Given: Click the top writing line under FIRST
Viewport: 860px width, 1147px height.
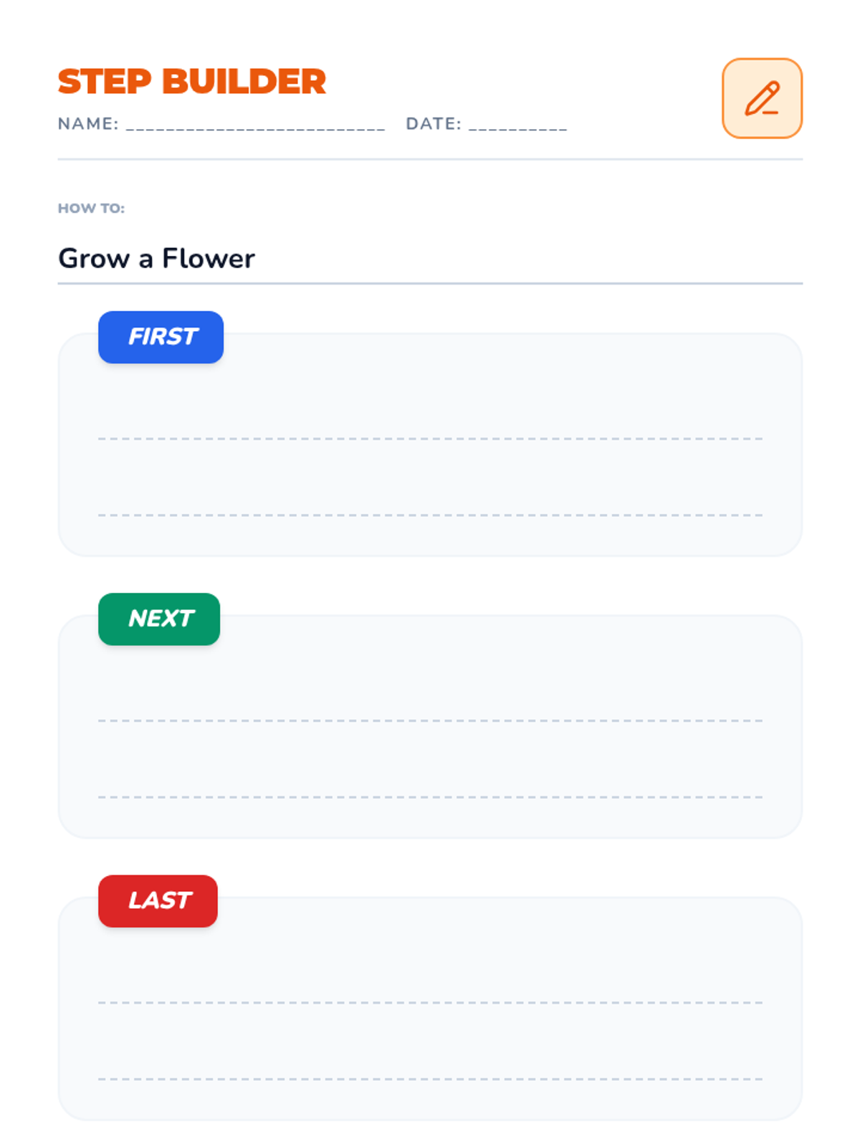Looking at the screenshot, I should [x=430, y=438].
